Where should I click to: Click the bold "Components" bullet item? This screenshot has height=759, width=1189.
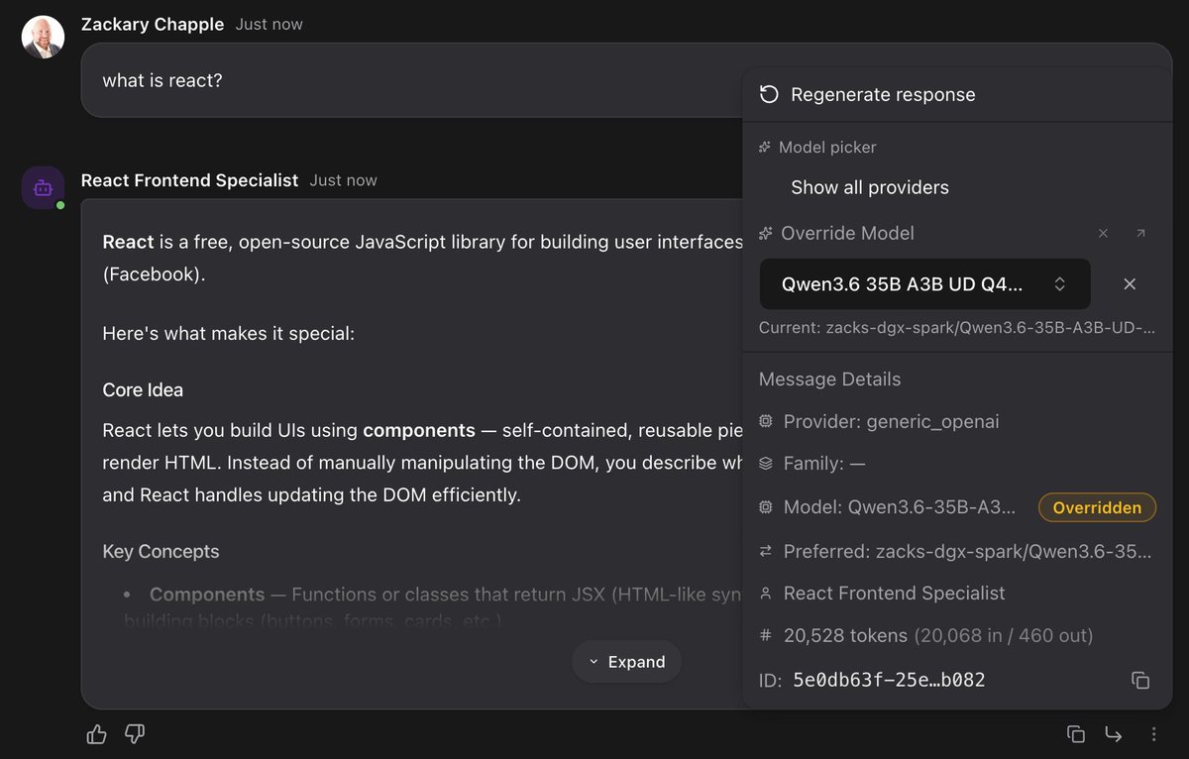tap(207, 595)
